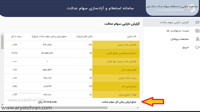Click جمع ارزش ریالی سهام عدالت column header

tap(49, 36)
